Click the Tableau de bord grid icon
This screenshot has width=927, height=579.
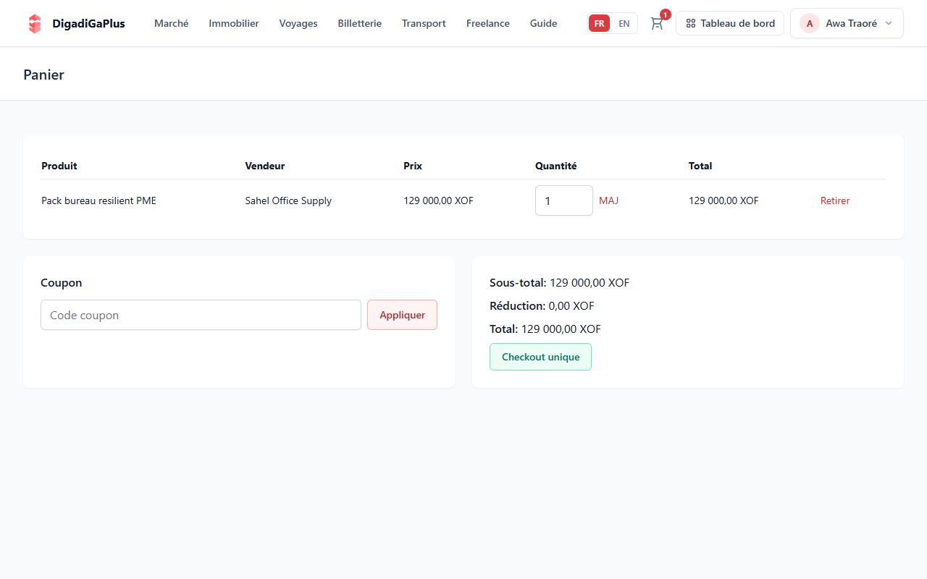pyautogui.click(x=691, y=23)
